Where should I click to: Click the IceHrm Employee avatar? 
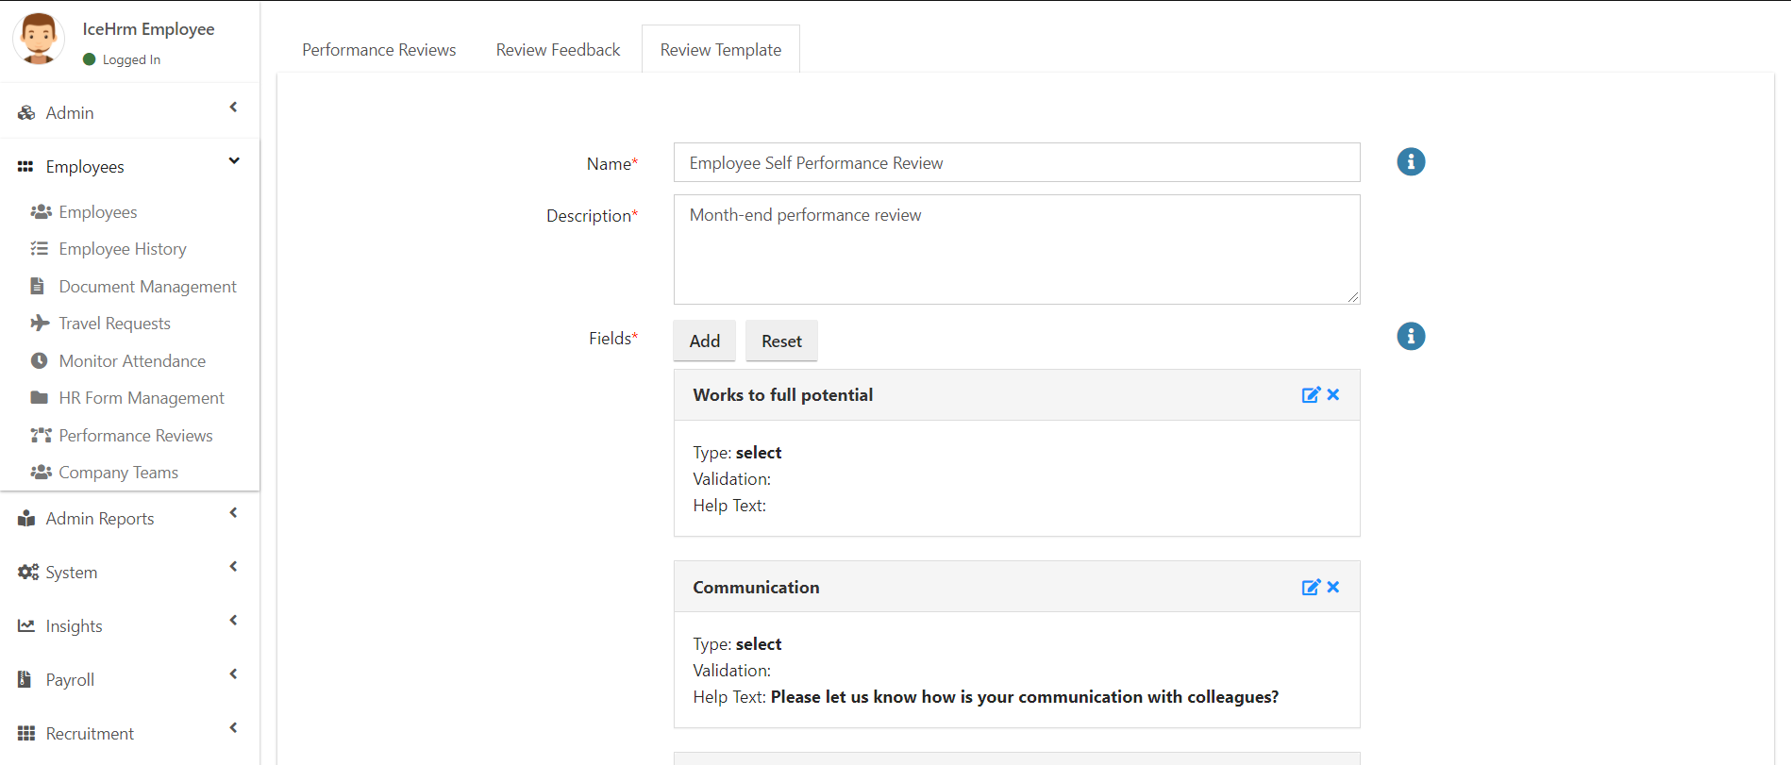click(x=39, y=39)
